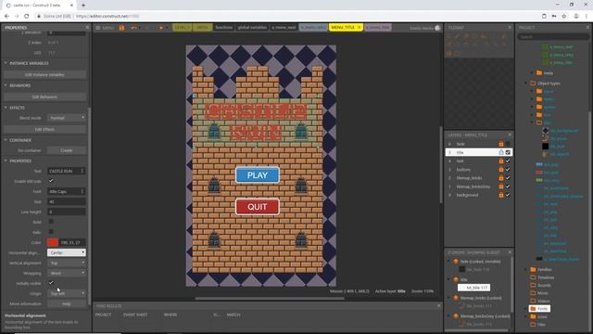593x334 pixels.
Task: Open the Blend mode dropdown
Action: pos(67,118)
